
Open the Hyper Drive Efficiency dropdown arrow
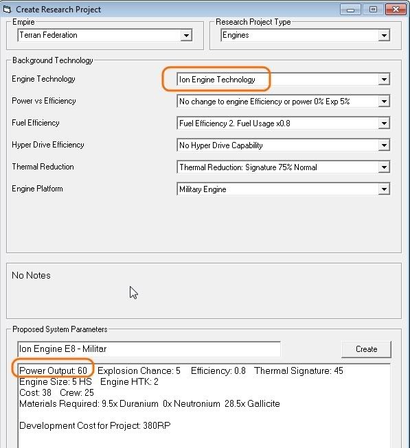(384, 145)
